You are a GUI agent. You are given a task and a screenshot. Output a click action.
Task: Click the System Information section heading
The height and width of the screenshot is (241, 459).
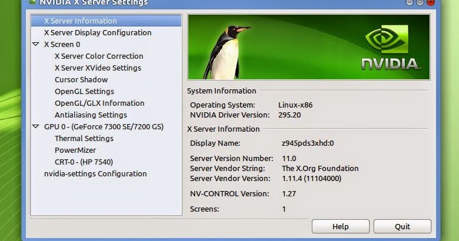point(222,91)
